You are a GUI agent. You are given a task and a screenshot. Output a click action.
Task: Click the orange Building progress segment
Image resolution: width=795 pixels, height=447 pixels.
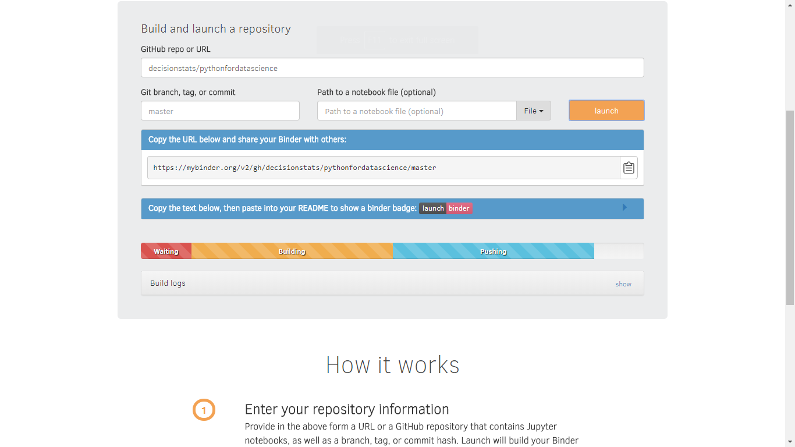tap(292, 251)
